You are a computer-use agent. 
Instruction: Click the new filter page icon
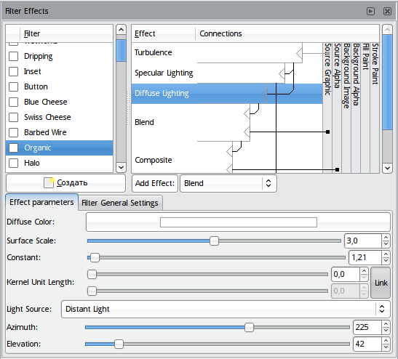coord(49,182)
